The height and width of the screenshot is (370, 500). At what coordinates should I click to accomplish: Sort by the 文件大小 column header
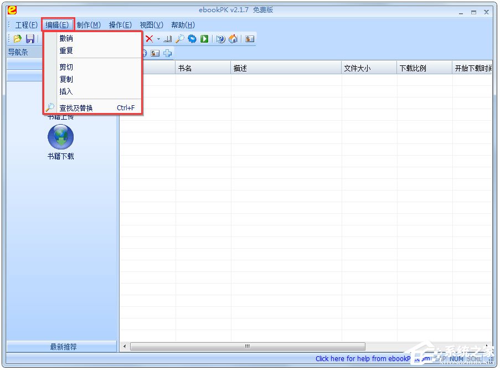click(x=369, y=68)
